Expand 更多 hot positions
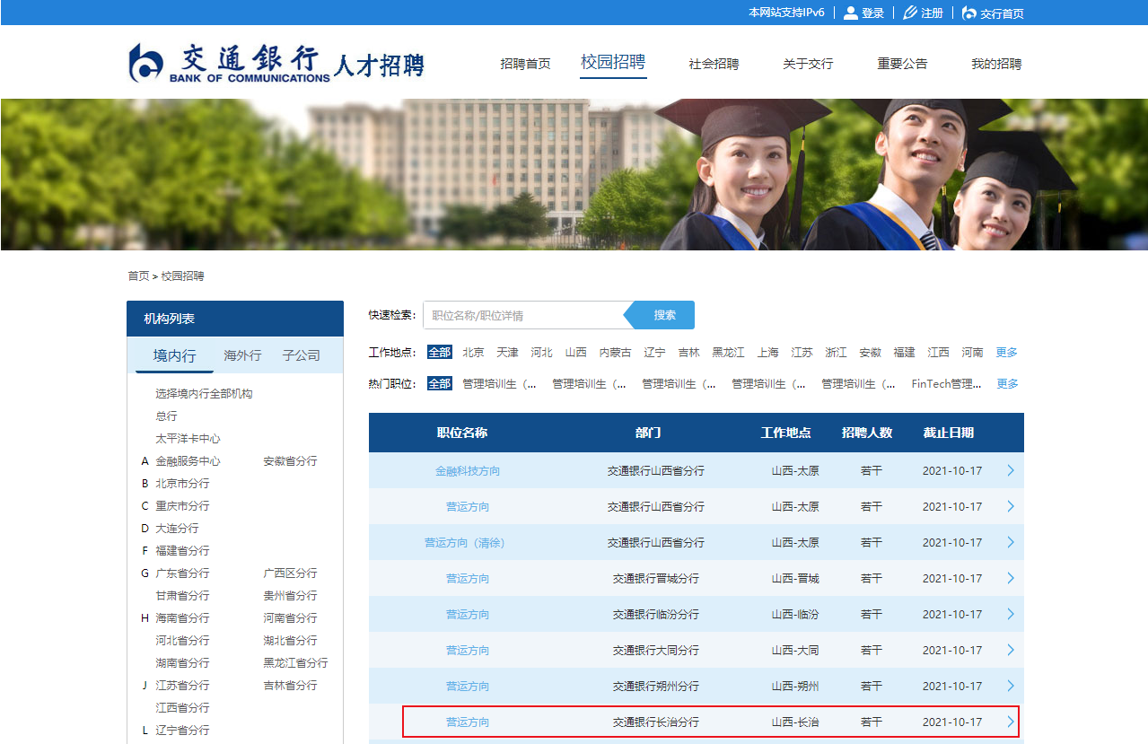This screenshot has height=744, width=1148. (1007, 384)
